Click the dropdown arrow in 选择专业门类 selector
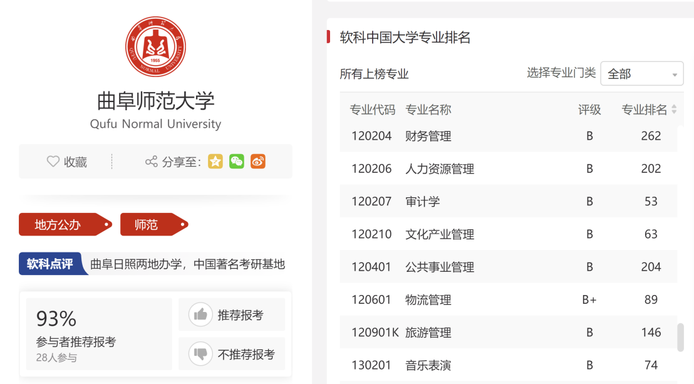 (x=675, y=73)
